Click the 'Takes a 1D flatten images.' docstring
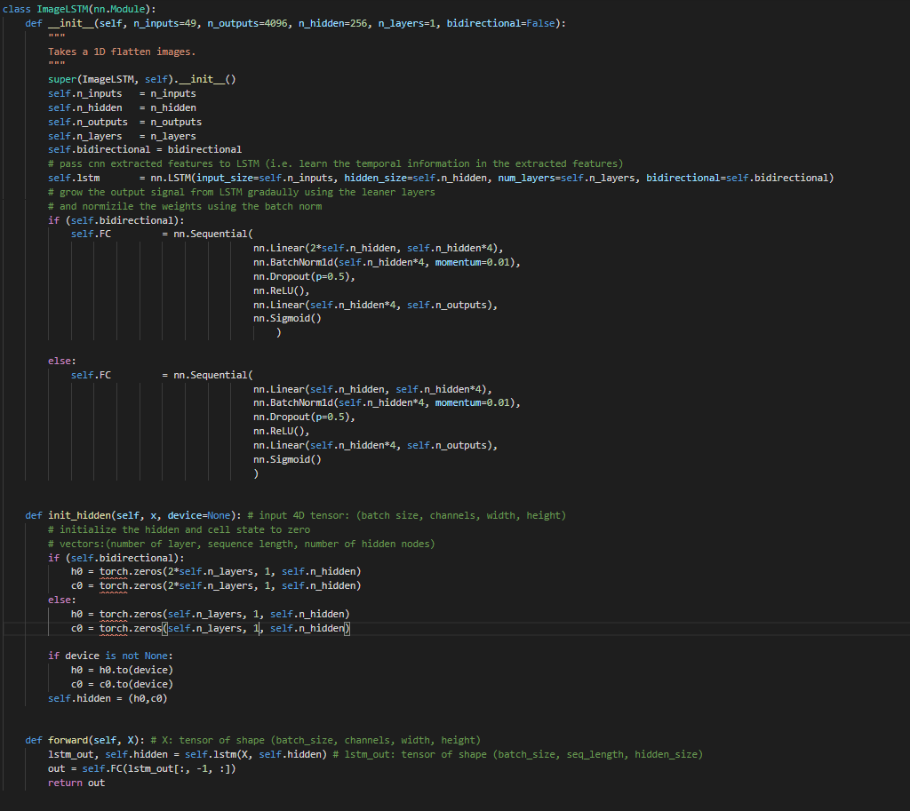The image size is (910, 811). coord(121,52)
